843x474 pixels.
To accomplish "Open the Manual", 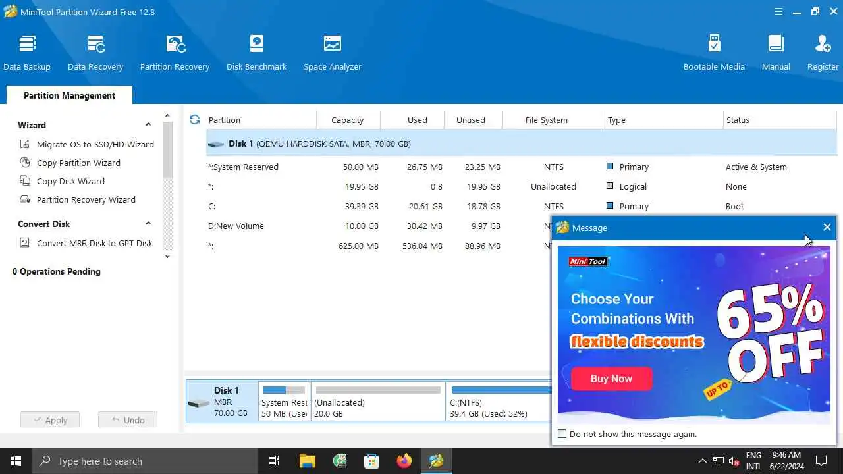I will tap(776, 53).
